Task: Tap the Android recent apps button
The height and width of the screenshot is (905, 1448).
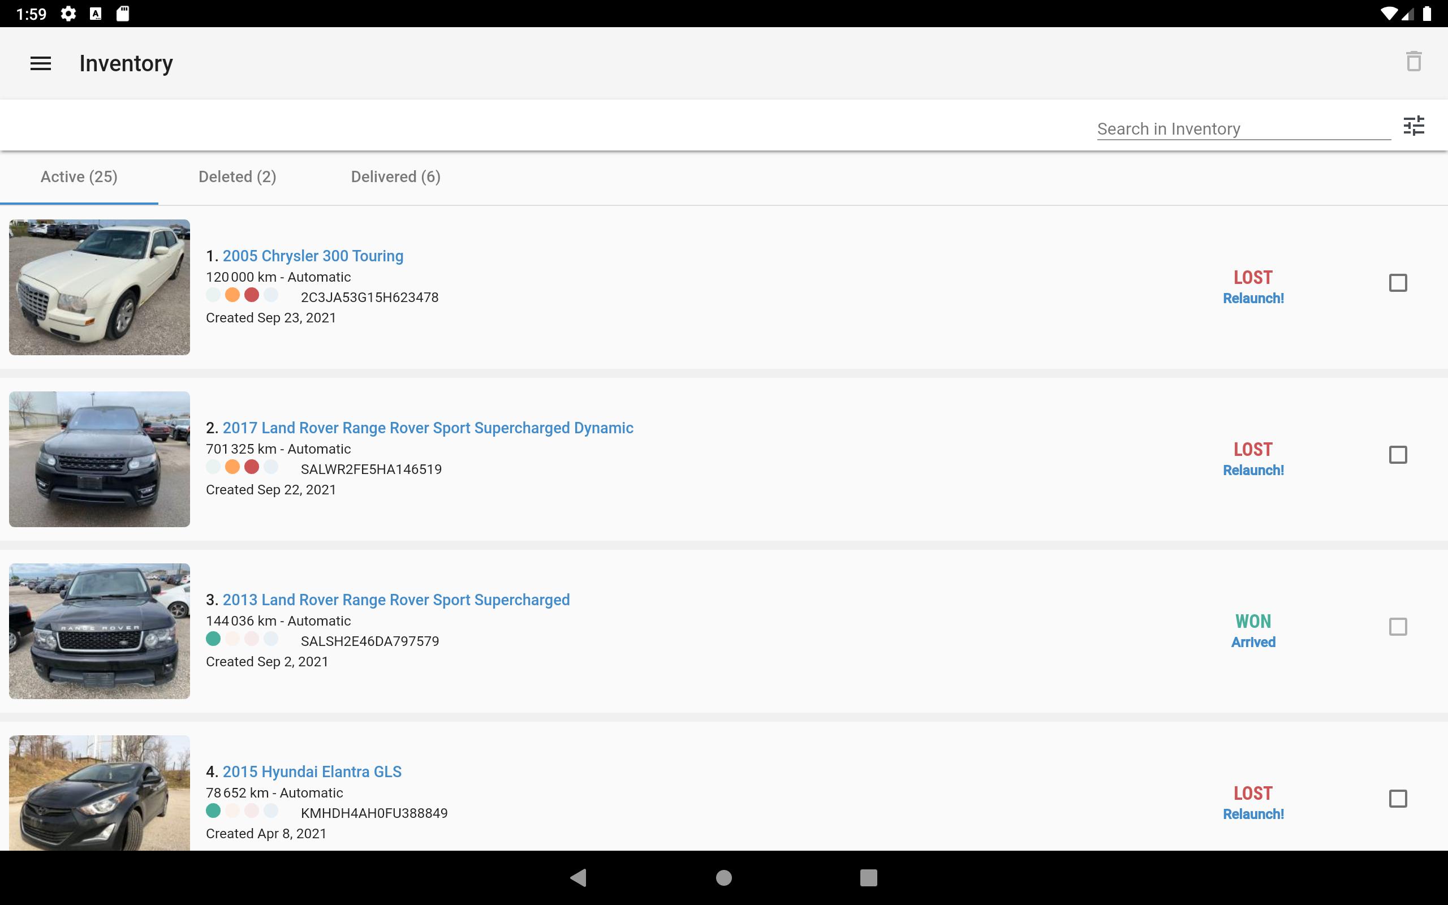Action: (869, 877)
